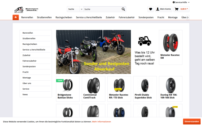Click the Continental ContiTrack title text

click(x=90, y=96)
